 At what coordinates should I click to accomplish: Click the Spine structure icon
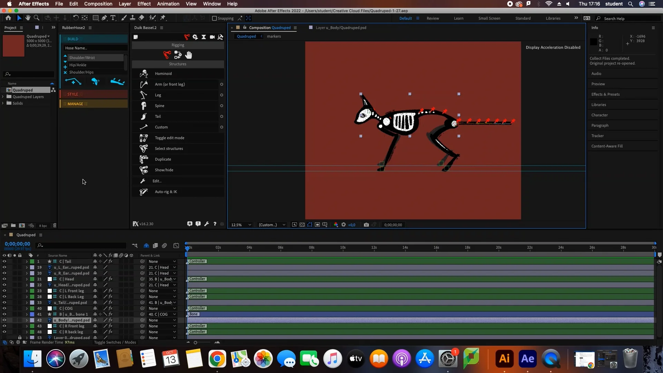point(144,106)
